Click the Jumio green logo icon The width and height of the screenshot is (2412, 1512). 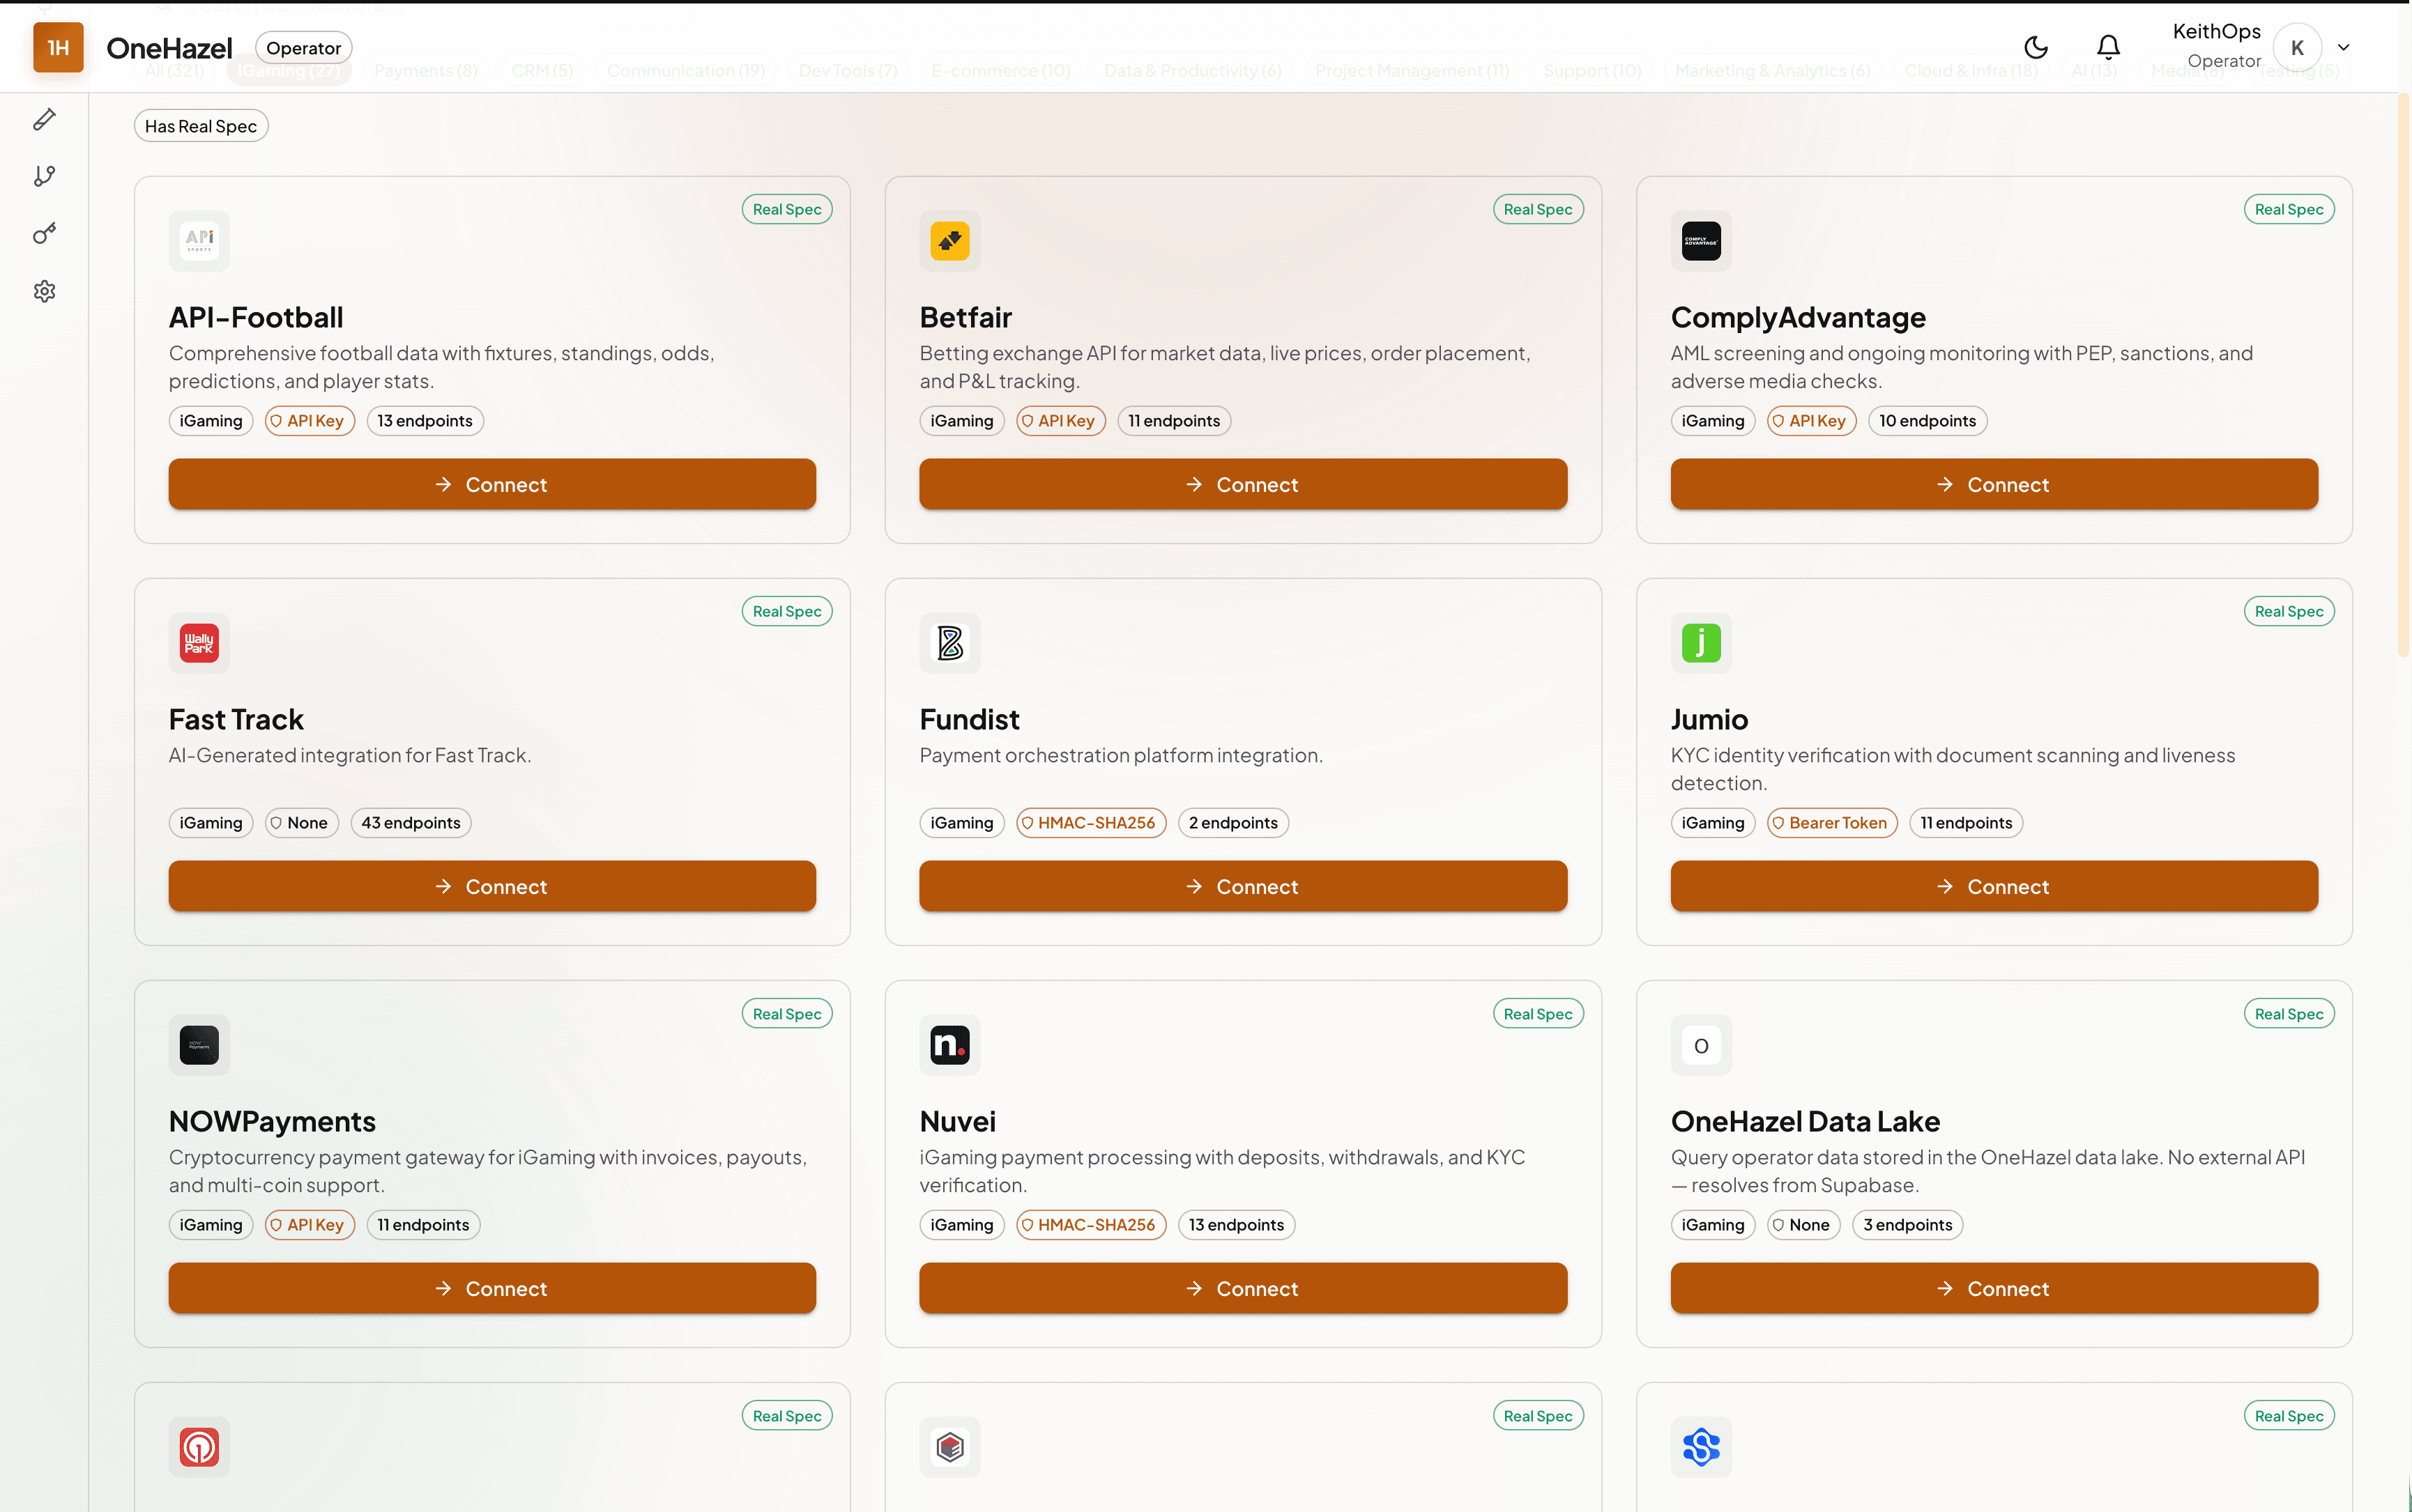click(1701, 642)
